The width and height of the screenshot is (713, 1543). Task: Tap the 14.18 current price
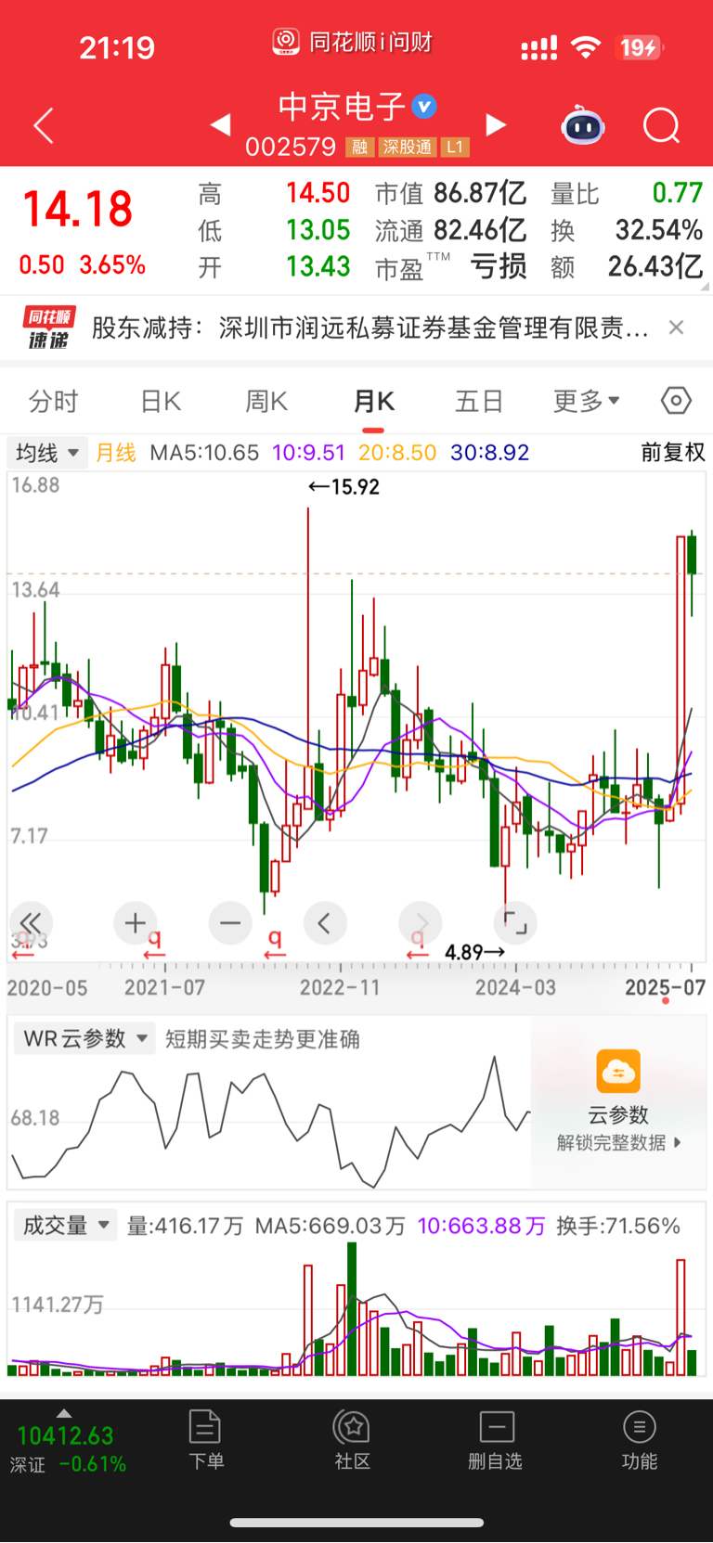coord(77,209)
